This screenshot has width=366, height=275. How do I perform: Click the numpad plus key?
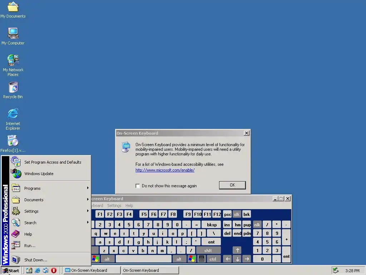[286, 237]
